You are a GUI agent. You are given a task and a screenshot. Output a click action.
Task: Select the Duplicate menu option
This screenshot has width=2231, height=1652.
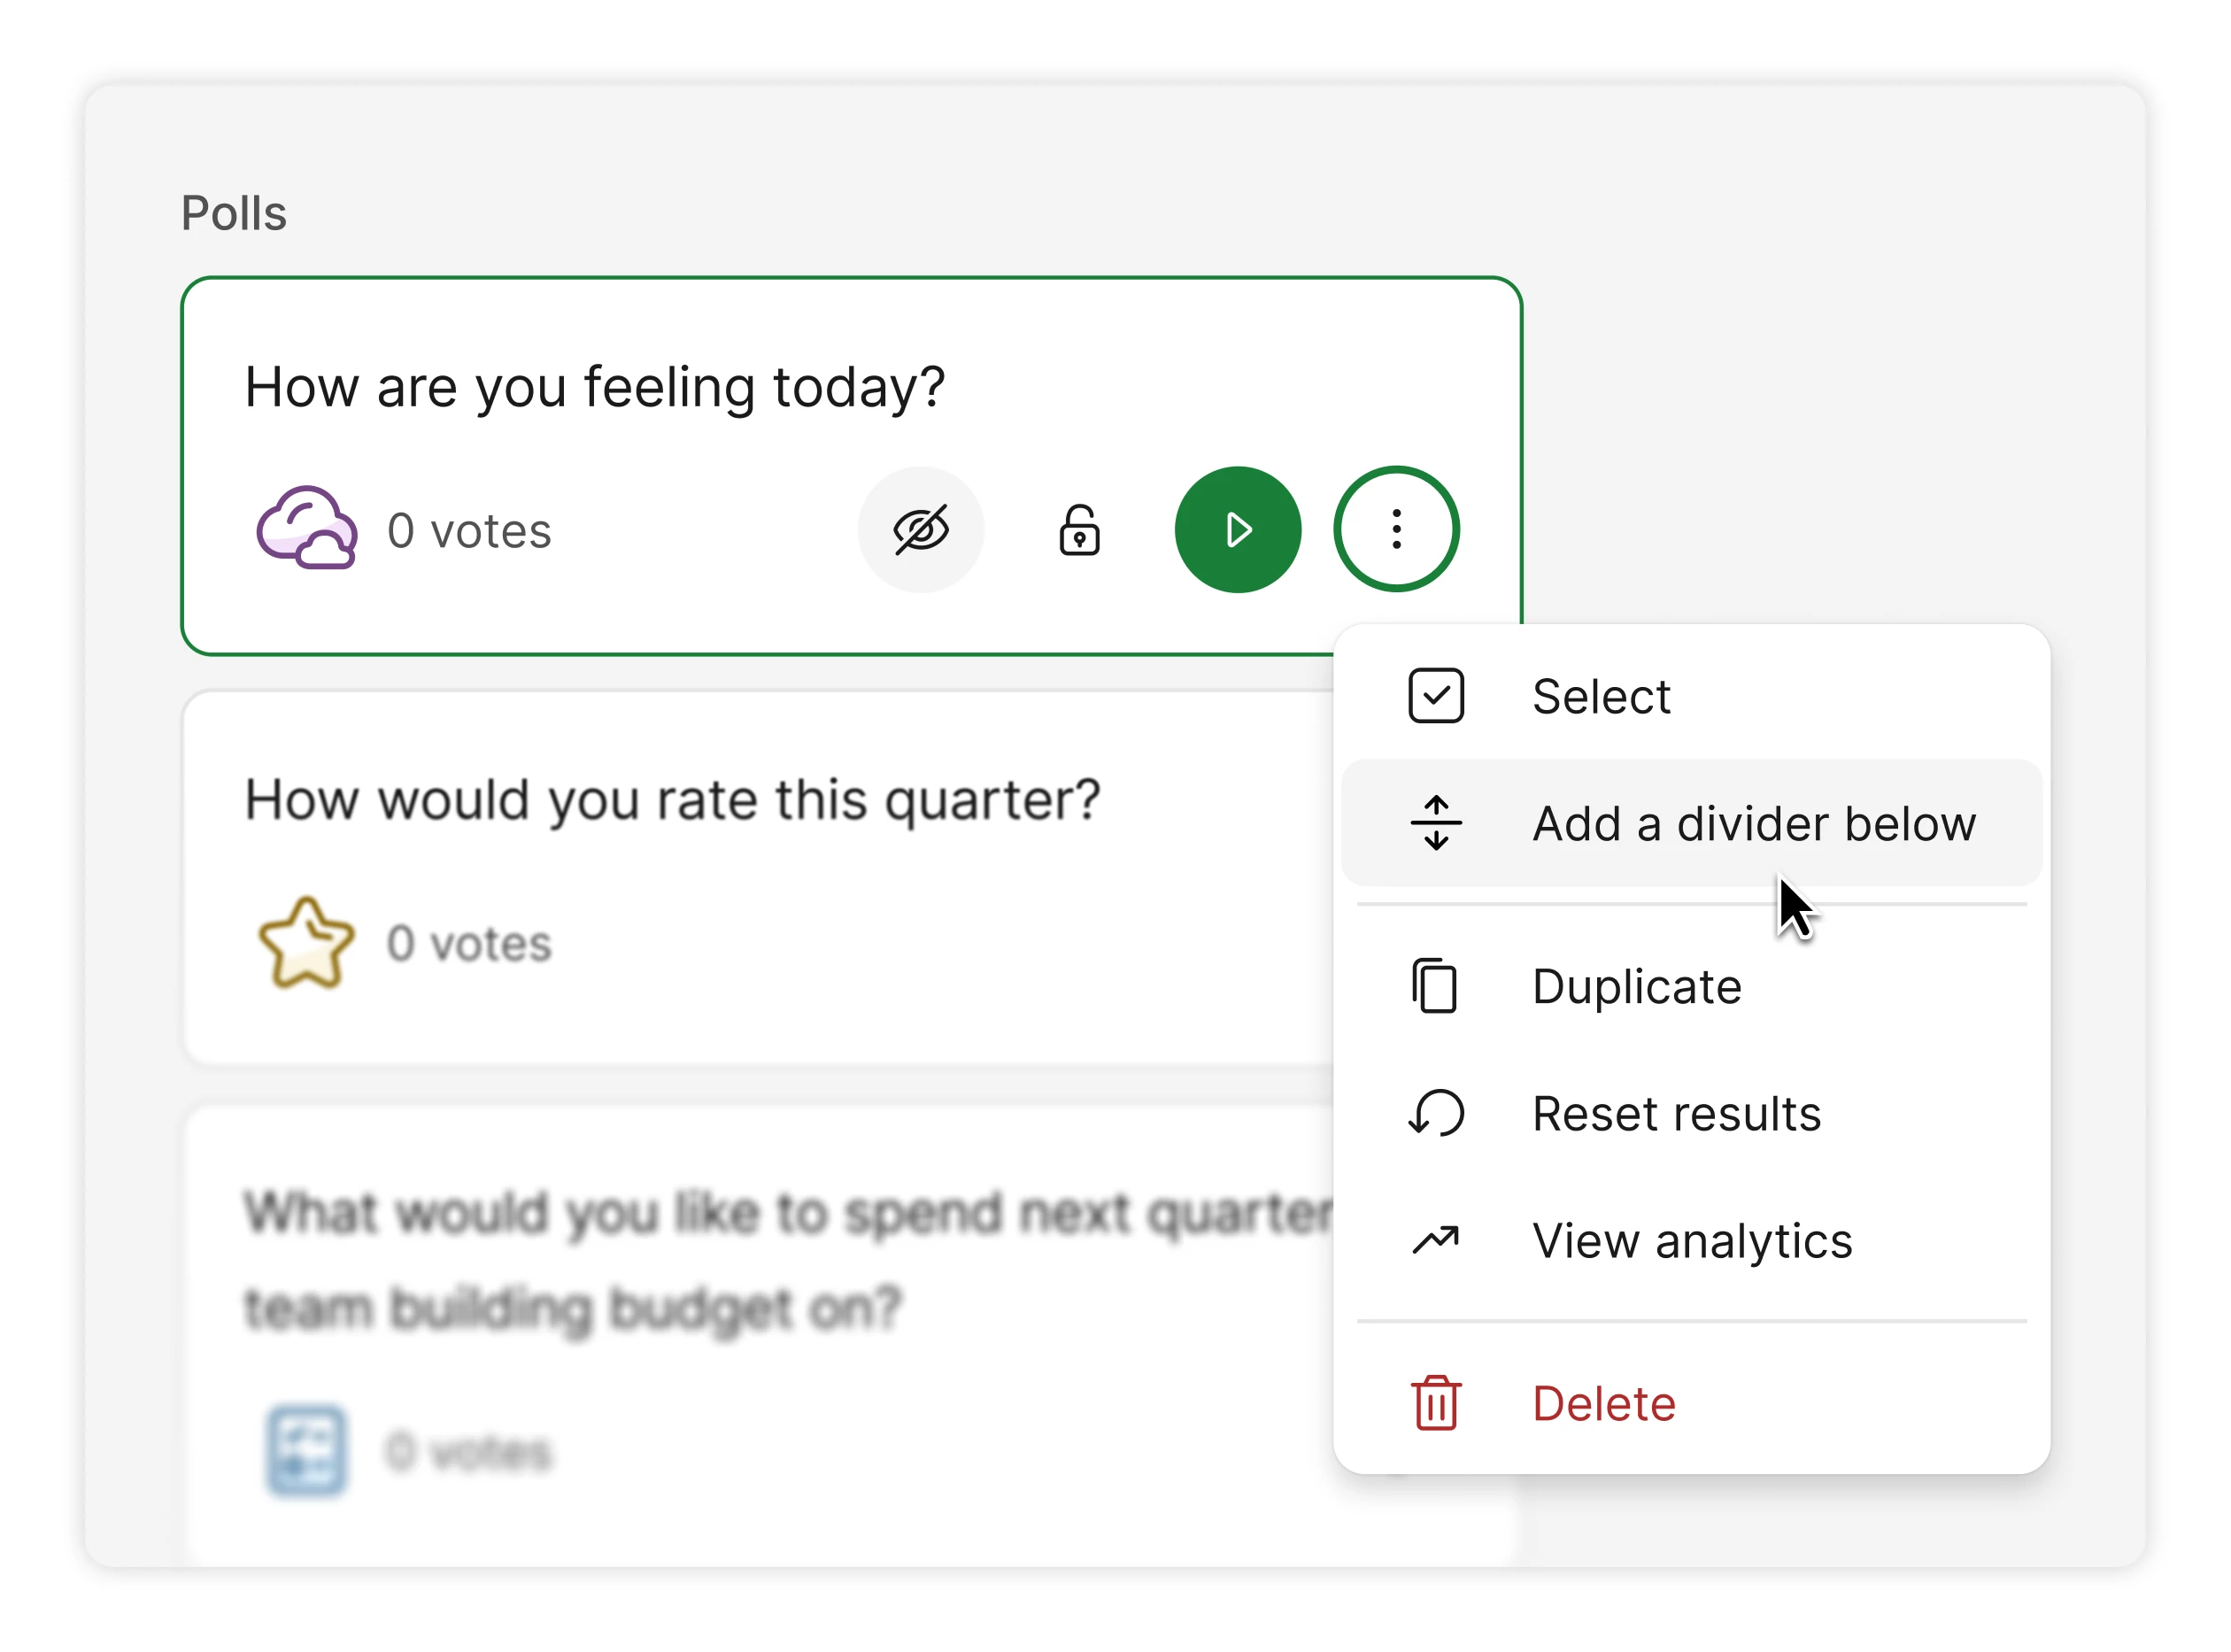pyautogui.click(x=1637, y=987)
